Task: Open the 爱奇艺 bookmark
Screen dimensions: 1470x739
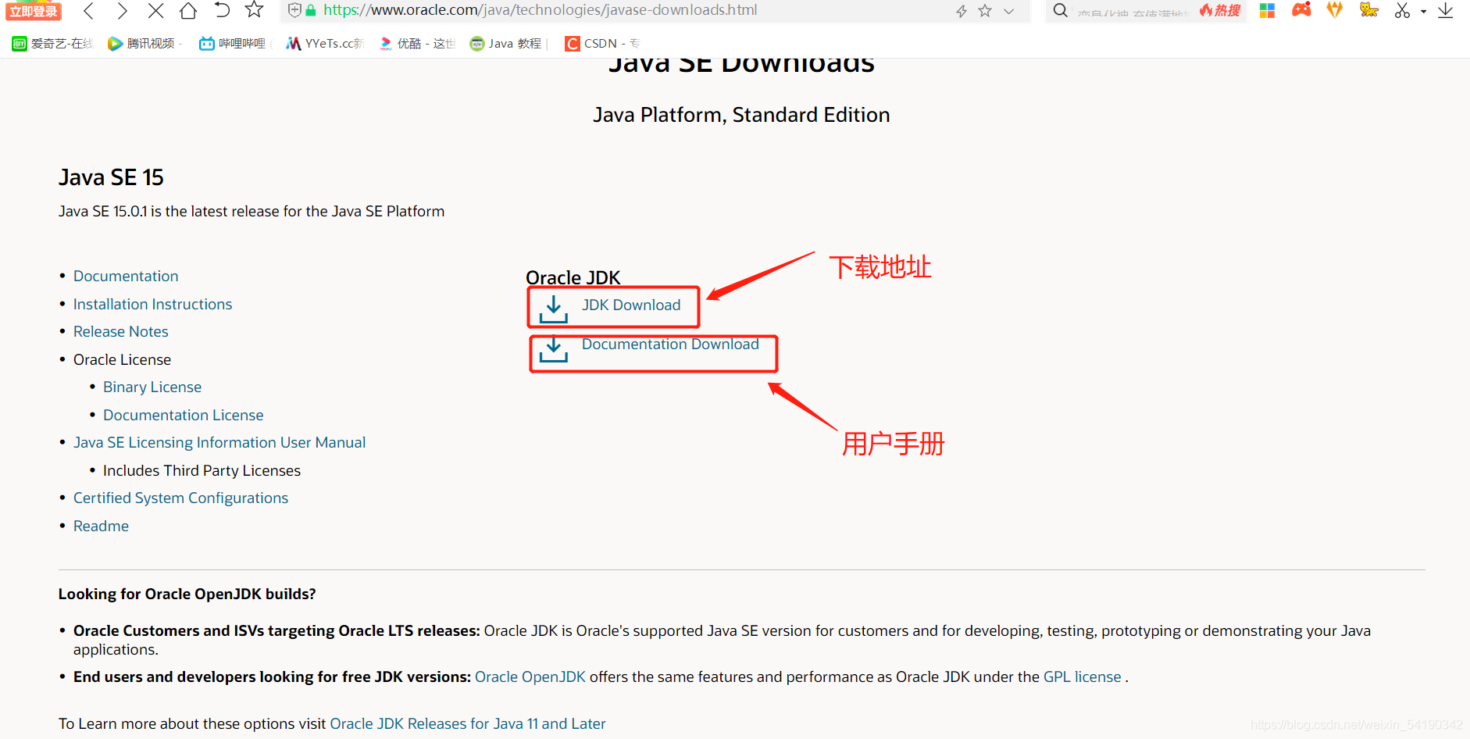Action: 52,44
